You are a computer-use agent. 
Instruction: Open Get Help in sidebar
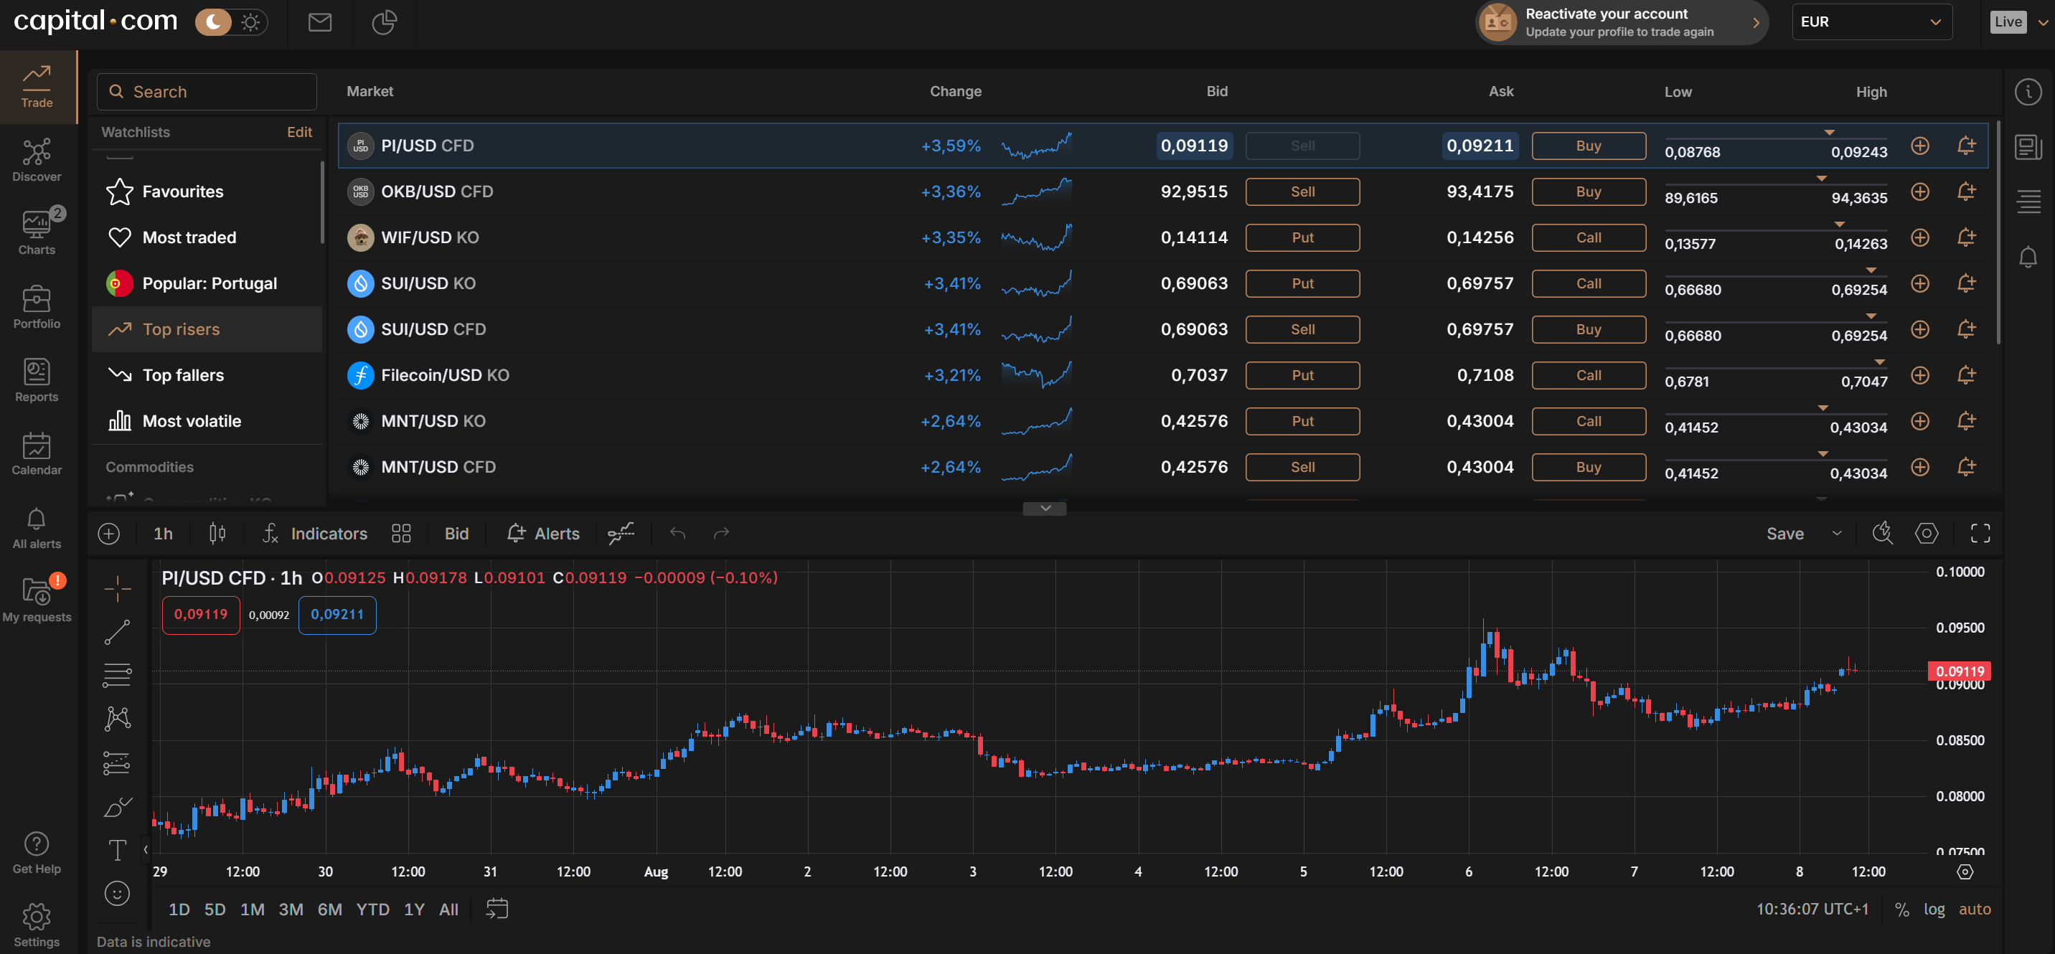(x=37, y=852)
